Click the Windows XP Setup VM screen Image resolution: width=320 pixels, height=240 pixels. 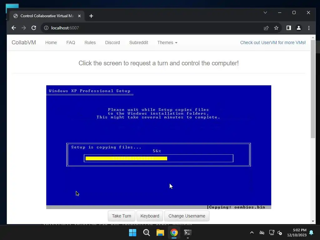click(158, 147)
